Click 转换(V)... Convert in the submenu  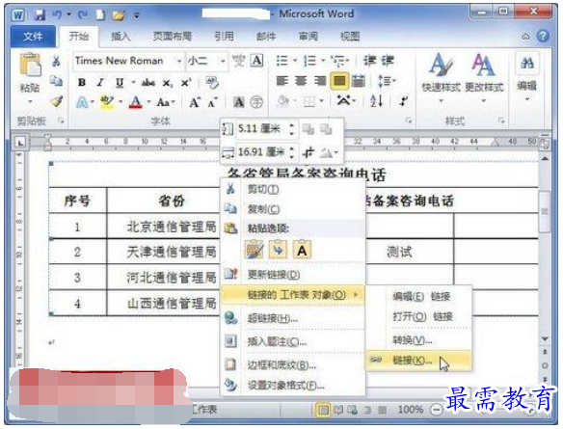click(x=418, y=340)
